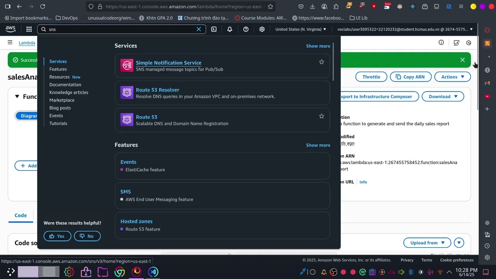Open AWS console settings gear
This screenshot has height=279, width=496.
[x=262, y=29]
